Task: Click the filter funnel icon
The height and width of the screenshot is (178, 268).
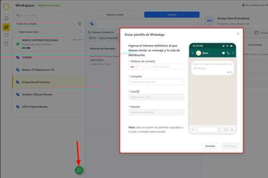Action: click(80, 24)
